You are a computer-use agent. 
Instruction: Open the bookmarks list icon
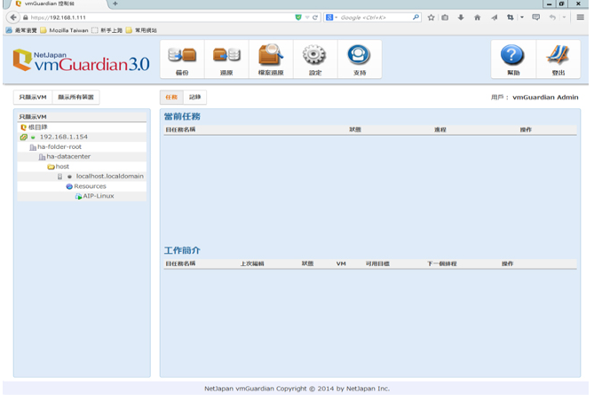445,18
